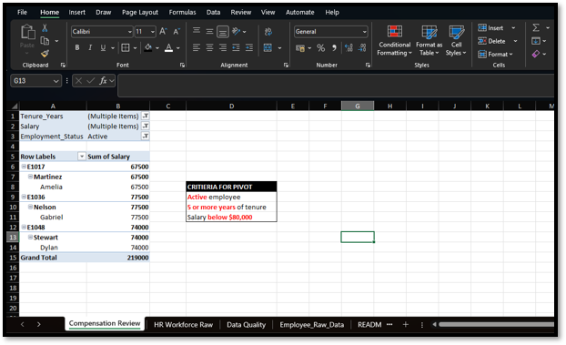Click the AutoSum sigma icon
Screen dimensions: 566x345
coord(536,27)
